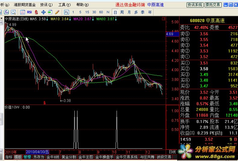This screenshot has height=161, width=238.
Task: Click the 资讯系统 button
Action: click(x=195, y=5)
